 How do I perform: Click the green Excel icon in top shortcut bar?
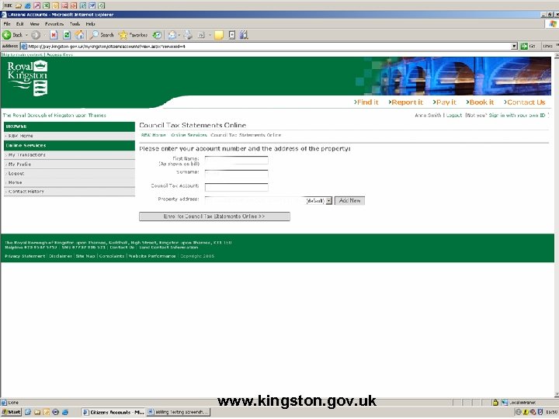(x=46, y=5)
